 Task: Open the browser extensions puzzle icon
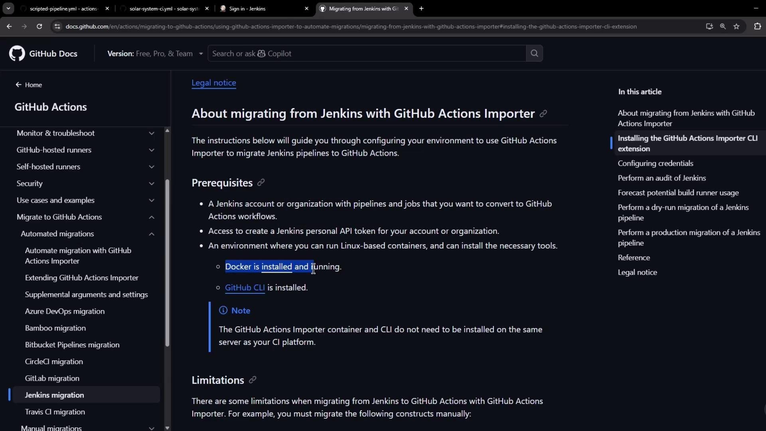click(x=757, y=26)
